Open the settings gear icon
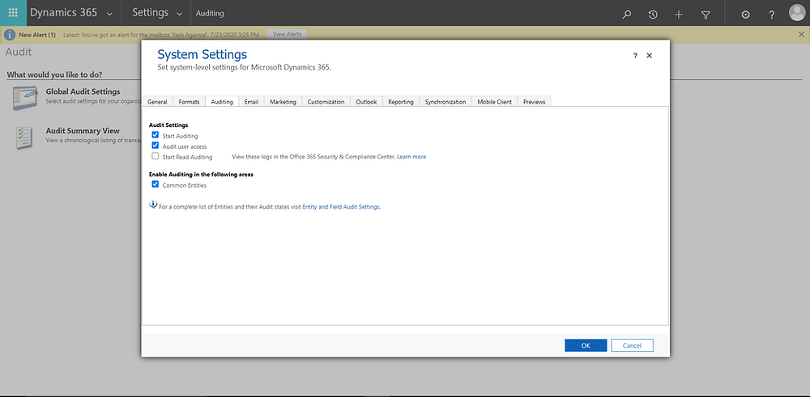This screenshot has height=397, width=810. tap(745, 15)
